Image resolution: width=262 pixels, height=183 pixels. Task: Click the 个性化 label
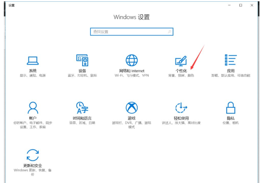pos(181,71)
